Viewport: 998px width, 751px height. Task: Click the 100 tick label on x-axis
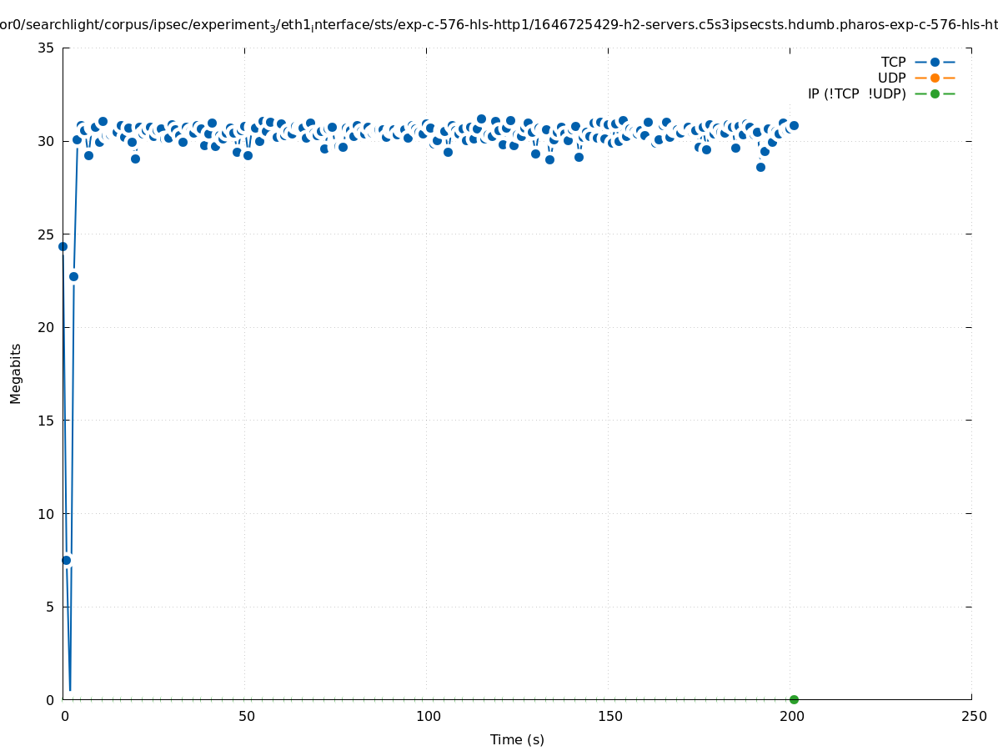(x=428, y=717)
